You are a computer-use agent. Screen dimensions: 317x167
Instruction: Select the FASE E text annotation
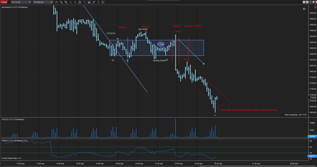198,26
